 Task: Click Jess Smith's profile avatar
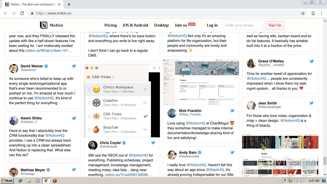(251, 106)
